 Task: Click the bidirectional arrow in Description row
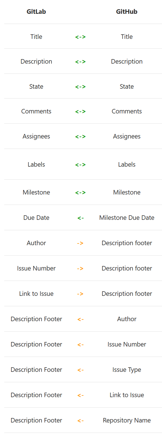(80, 61)
